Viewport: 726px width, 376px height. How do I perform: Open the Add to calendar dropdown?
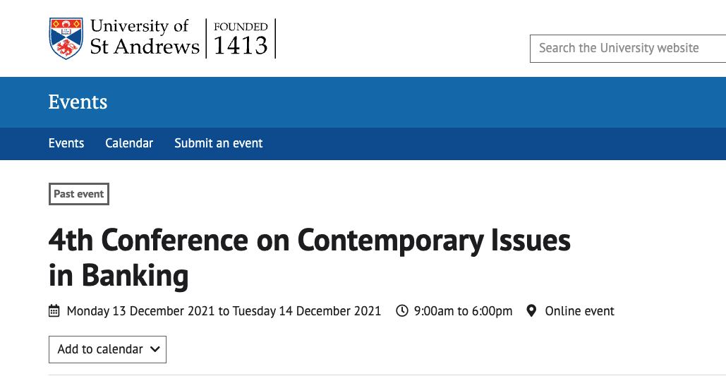107,350
